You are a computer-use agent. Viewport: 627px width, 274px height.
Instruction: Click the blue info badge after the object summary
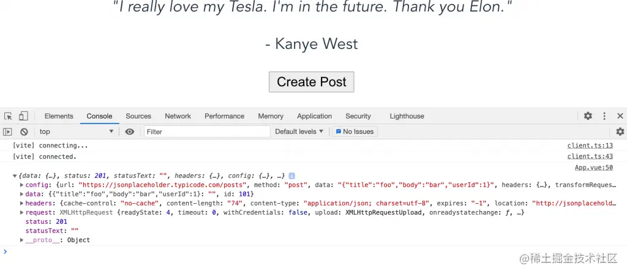point(292,176)
